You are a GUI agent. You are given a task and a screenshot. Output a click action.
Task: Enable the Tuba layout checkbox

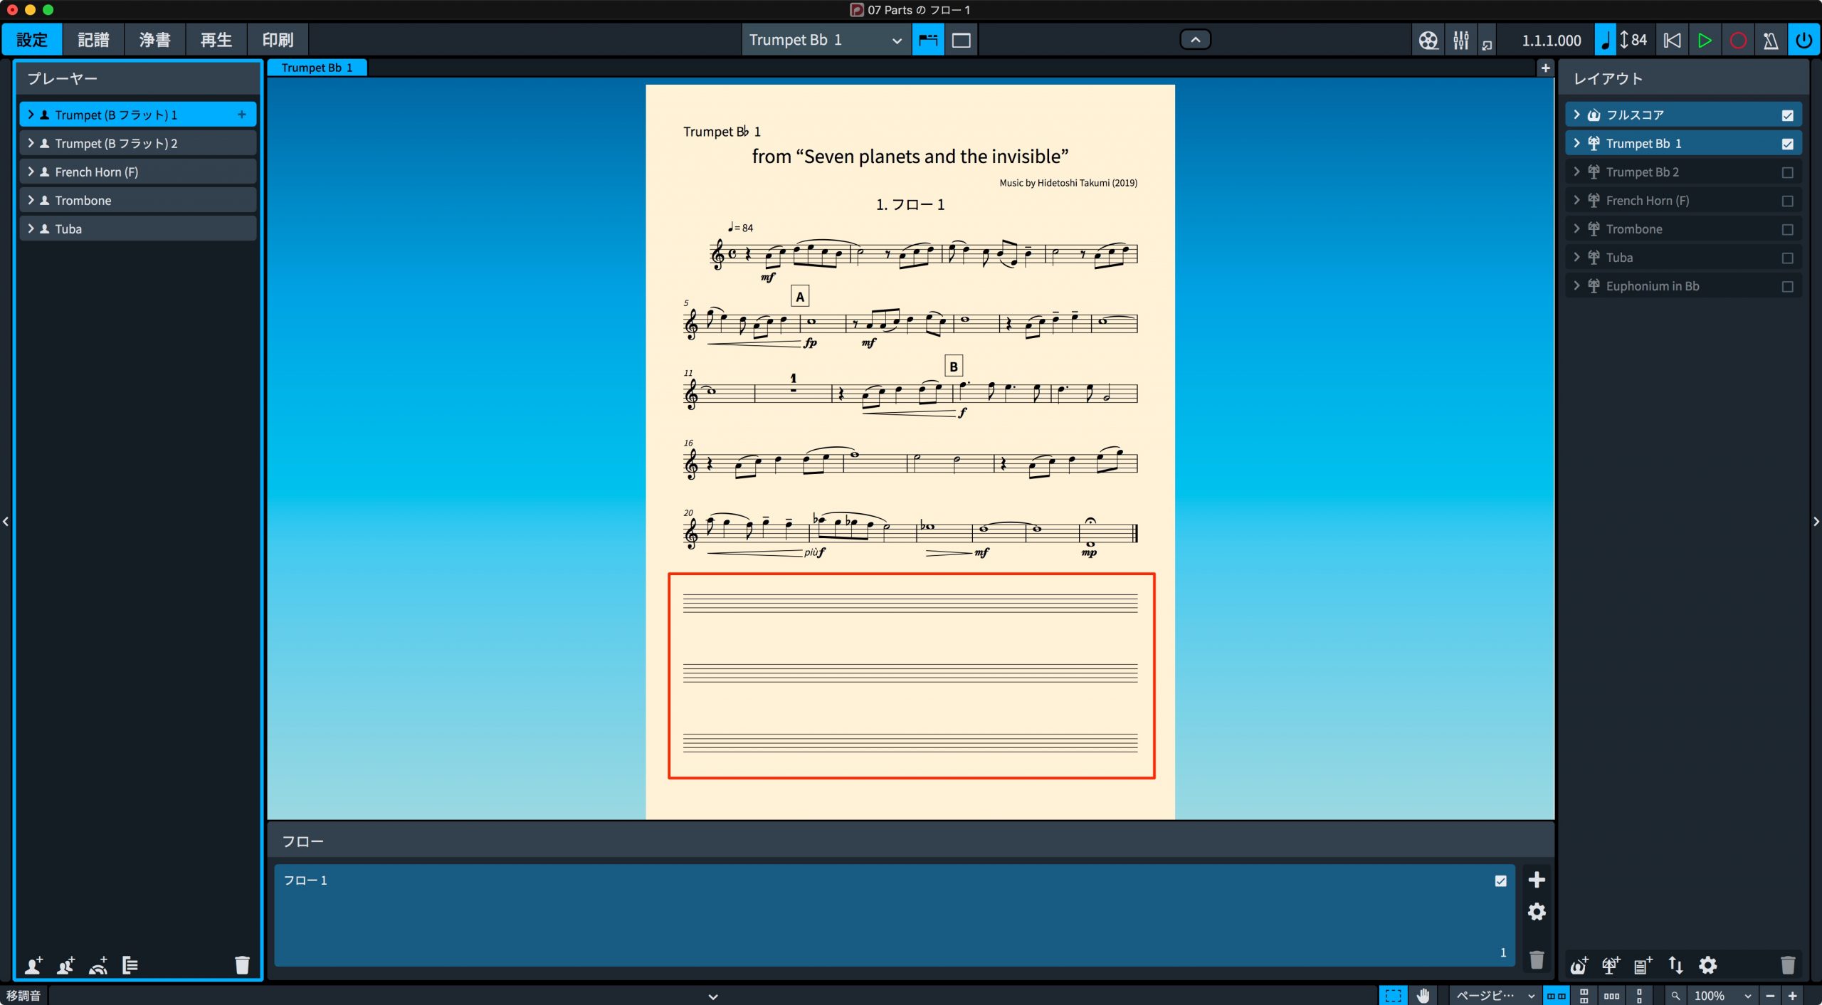pyautogui.click(x=1787, y=258)
